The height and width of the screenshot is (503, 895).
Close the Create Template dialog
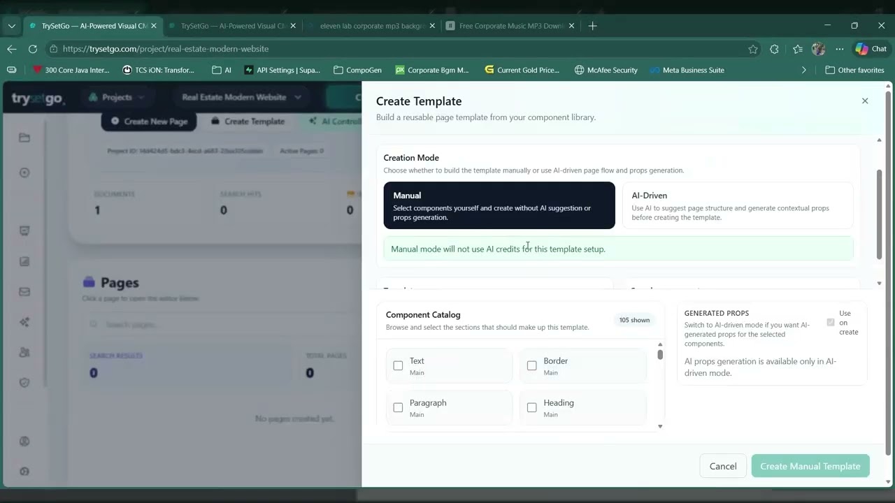865,101
